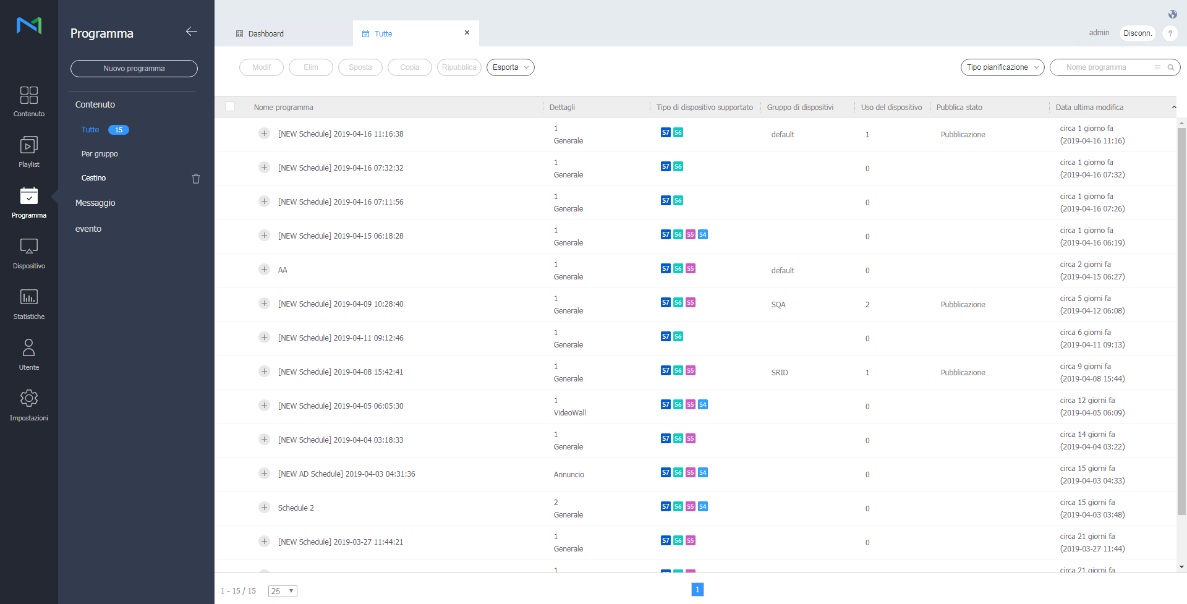Viewport: 1187px width, 604px height.
Task: Switch to the Dashboard tab
Action: click(266, 34)
